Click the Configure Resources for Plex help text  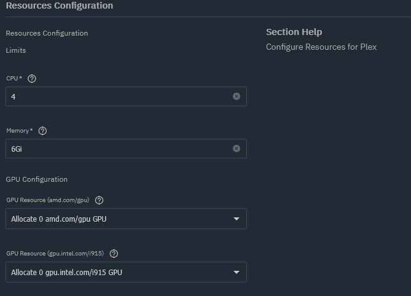[x=321, y=47]
